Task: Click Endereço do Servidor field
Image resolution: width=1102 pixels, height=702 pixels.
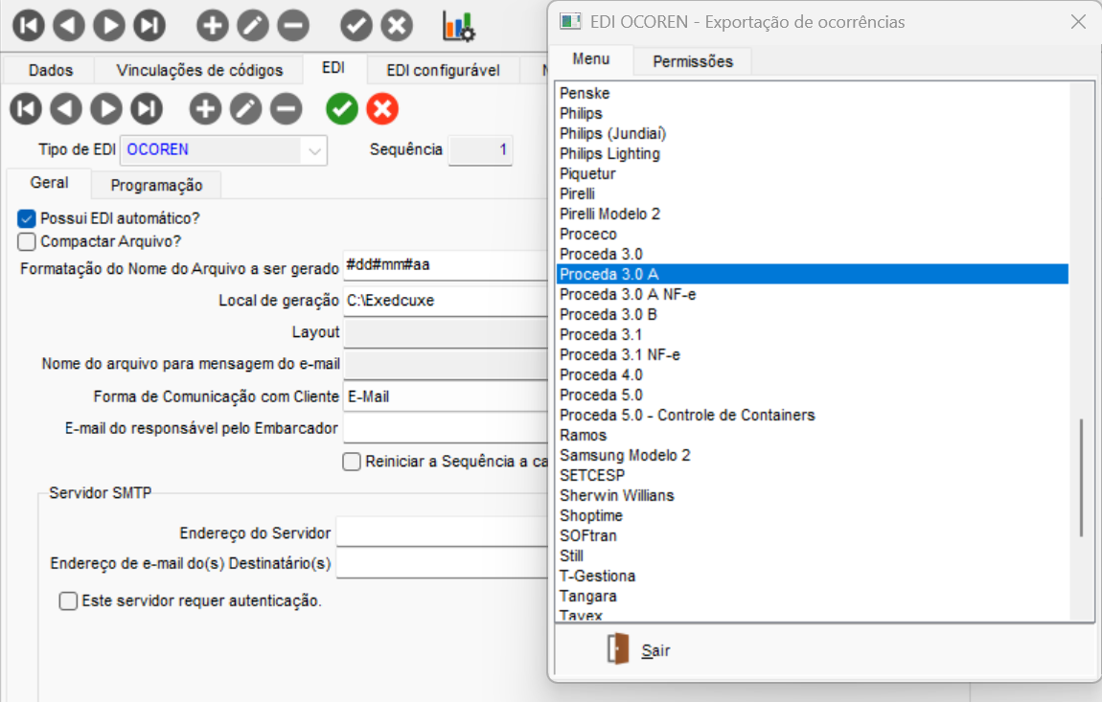Action: (x=442, y=532)
